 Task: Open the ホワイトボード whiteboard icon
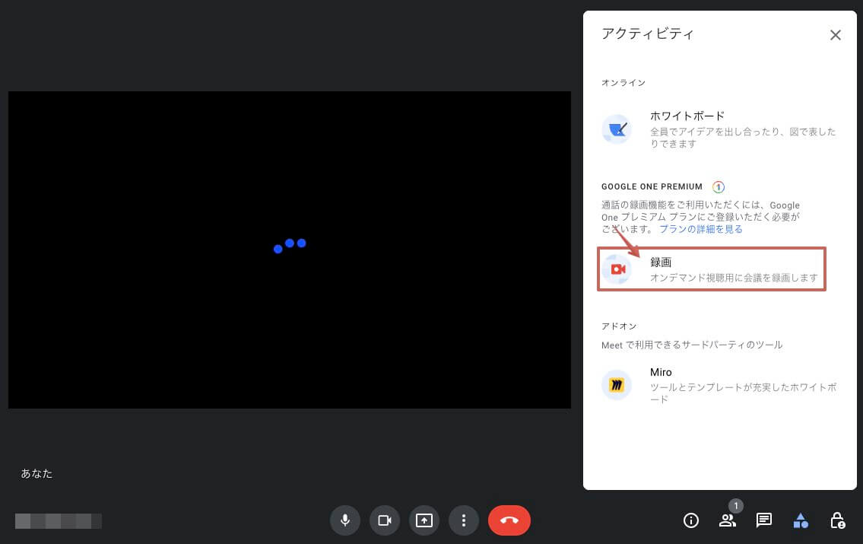tap(617, 129)
